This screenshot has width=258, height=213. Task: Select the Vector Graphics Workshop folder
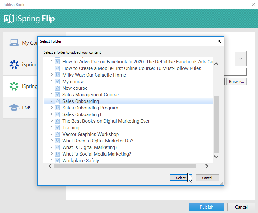point(91,134)
